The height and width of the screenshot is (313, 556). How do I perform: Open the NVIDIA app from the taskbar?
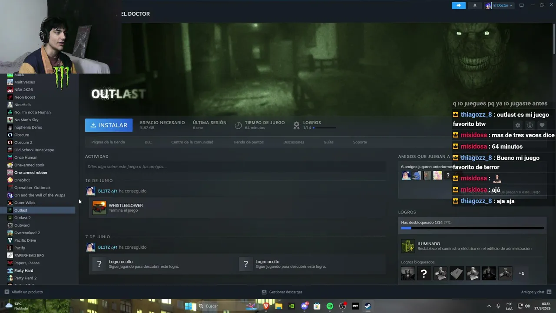pos(291,306)
